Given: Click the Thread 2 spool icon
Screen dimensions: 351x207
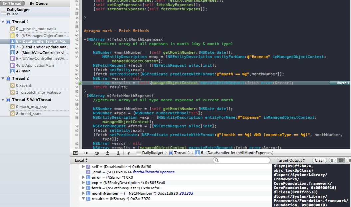Looking at the screenshot, I should coord(8,78).
